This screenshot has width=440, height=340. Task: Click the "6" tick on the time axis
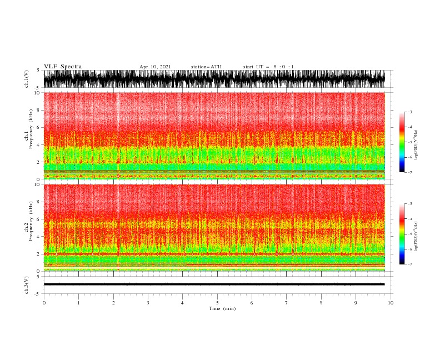tap(252, 303)
